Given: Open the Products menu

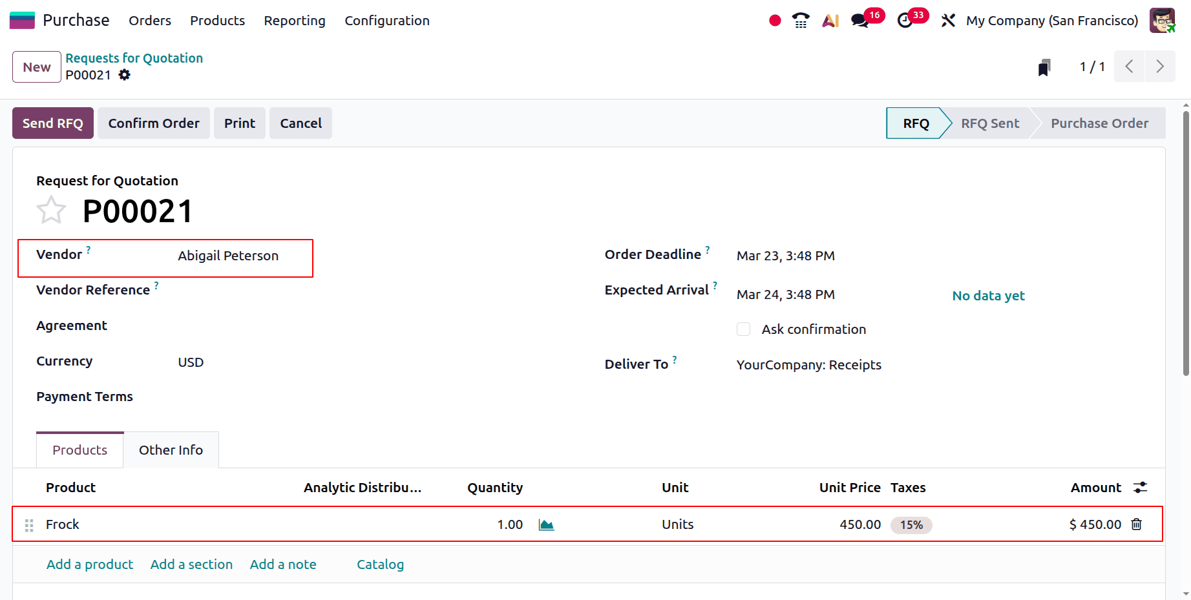Looking at the screenshot, I should [217, 21].
